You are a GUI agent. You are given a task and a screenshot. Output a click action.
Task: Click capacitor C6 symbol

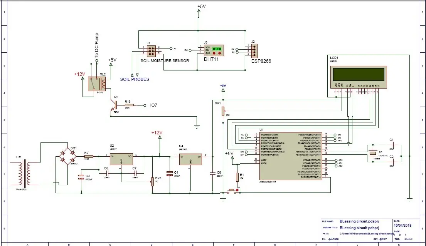pyautogui.click(x=107, y=173)
